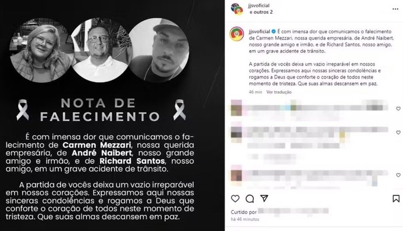Open jjsvoficial avatar beside the caption
Image resolution: width=403 pixels, height=231 pixels.
237,34
